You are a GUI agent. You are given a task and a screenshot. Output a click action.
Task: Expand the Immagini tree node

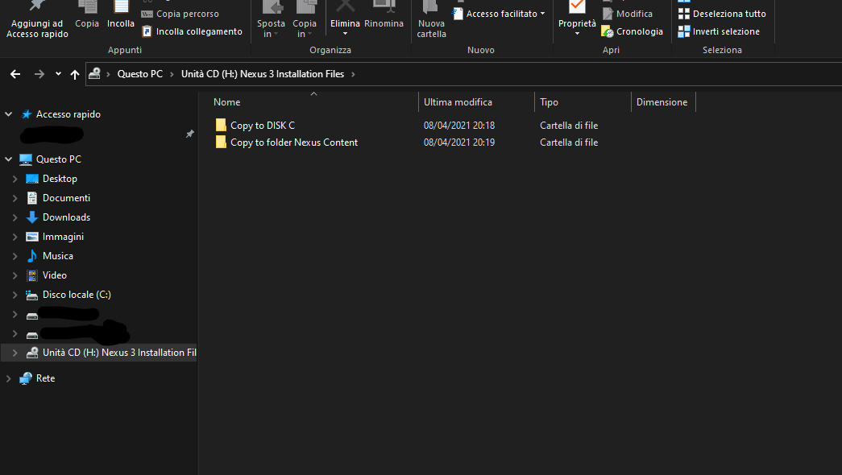click(x=15, y=237)
